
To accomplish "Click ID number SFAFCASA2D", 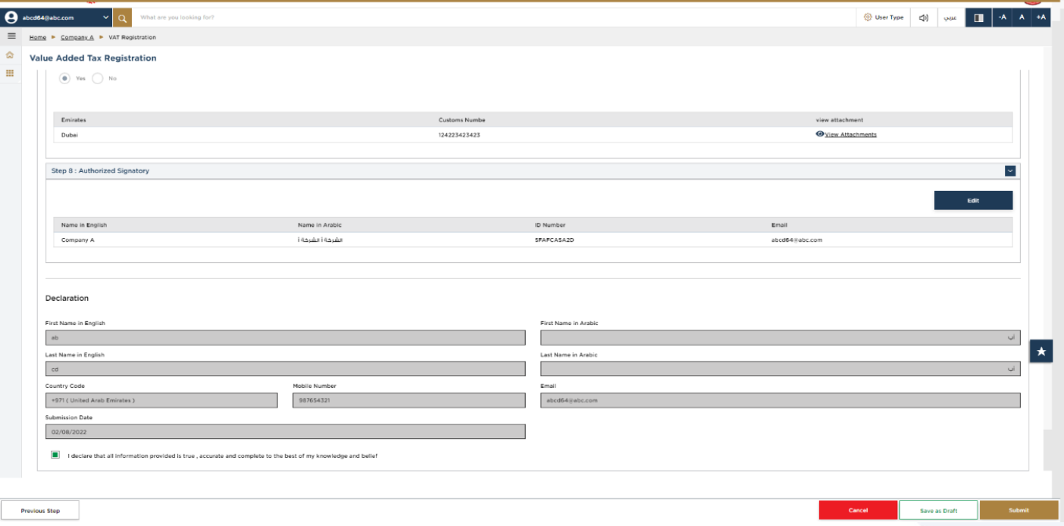I will [555, 240].
